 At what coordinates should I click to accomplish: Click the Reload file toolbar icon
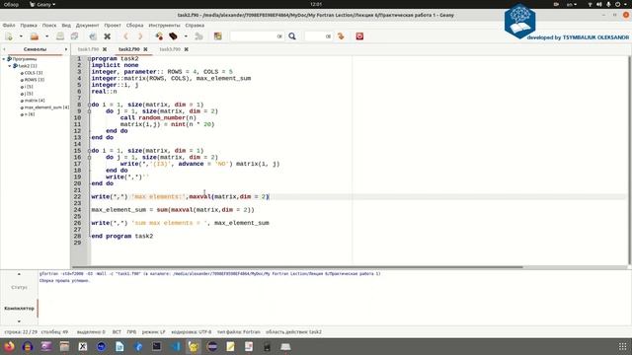pyautogui.click(x=93, y=36)
